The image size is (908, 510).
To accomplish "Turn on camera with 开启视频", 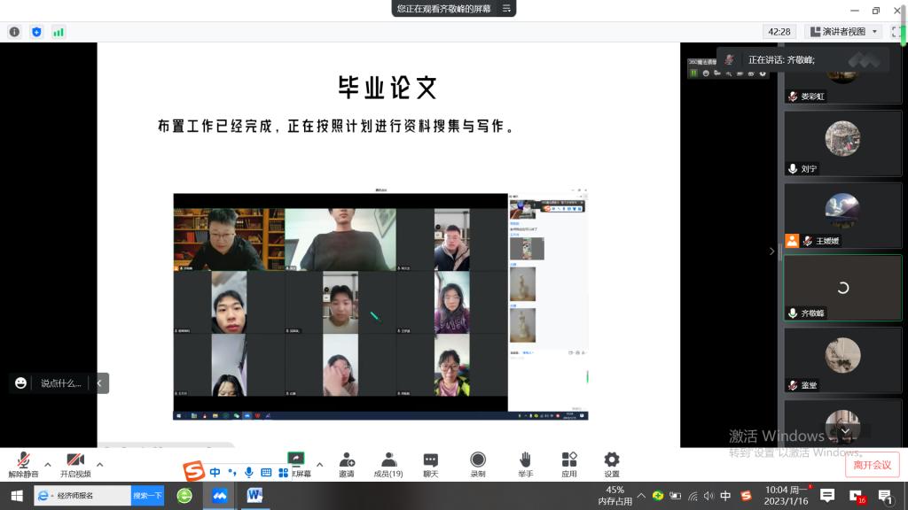I will point(75,463).
